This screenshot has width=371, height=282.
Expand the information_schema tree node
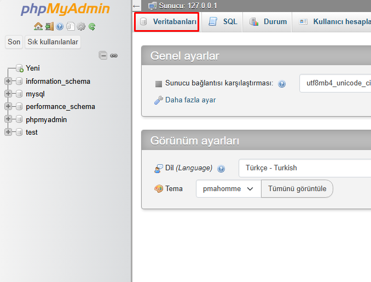coord(8,81)
